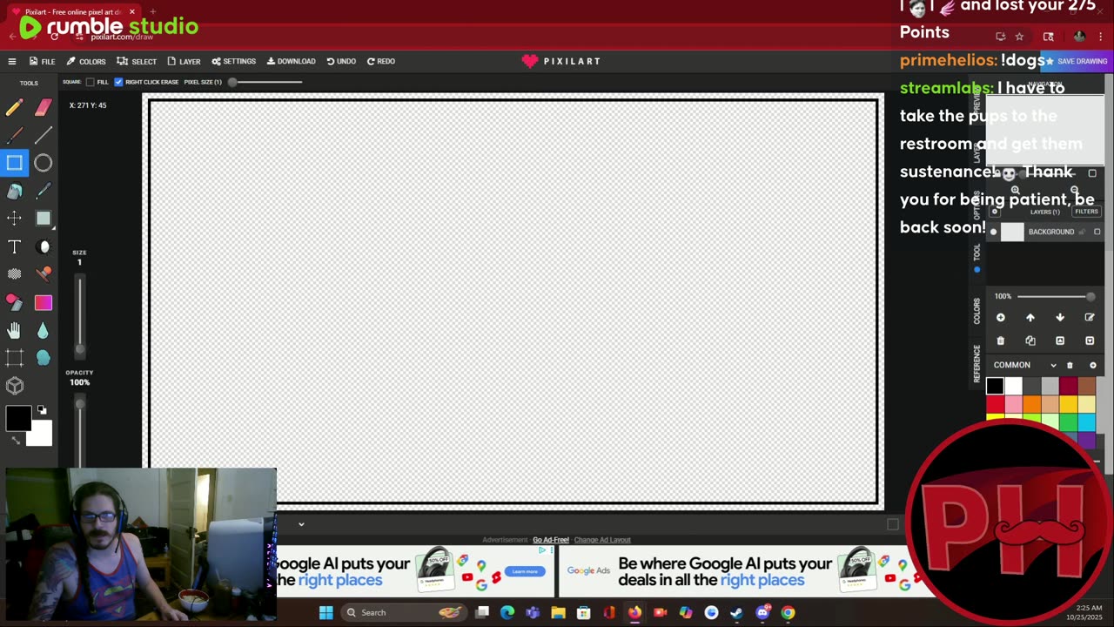Click the Download button
This screenshot has width=1114, height=627.
pos(292,61)
